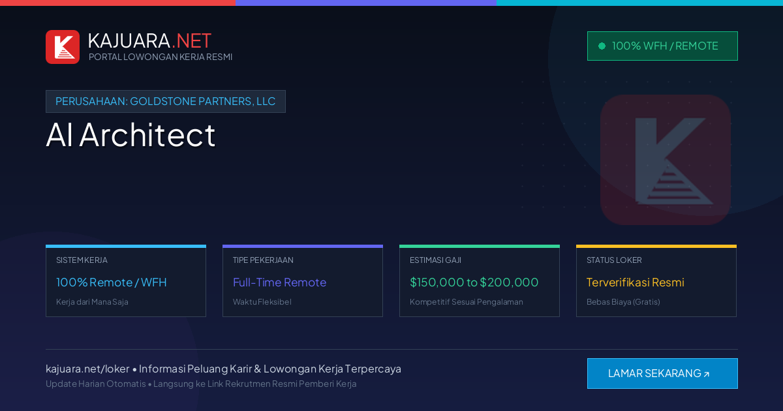Click the Kerja dari Mana Saja text
The height and width of the screenshot is (411, 783).
click(x=92, y=302)
